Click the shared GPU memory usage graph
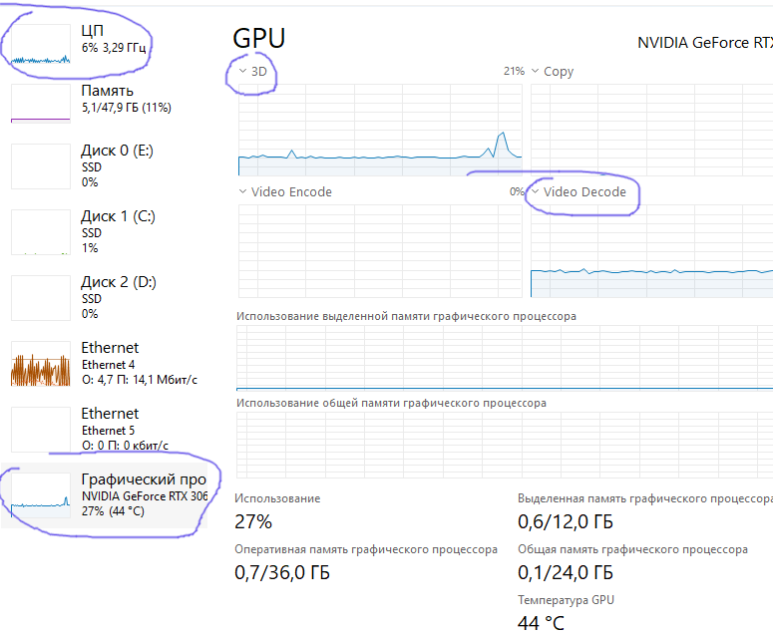This screenshot has height=636, width=773. (504, 446)
